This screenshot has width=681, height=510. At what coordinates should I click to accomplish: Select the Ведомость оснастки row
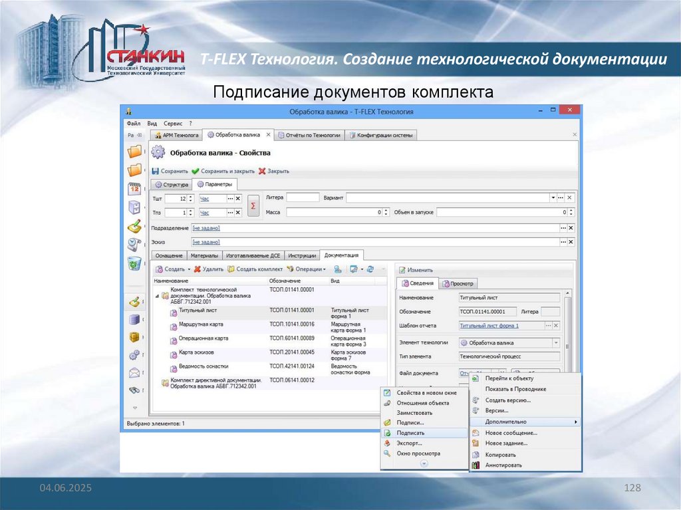click(x=269, y=369)
